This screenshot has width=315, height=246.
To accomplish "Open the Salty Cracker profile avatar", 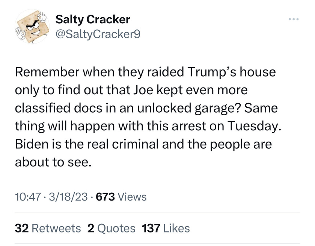I will (32, 26).
